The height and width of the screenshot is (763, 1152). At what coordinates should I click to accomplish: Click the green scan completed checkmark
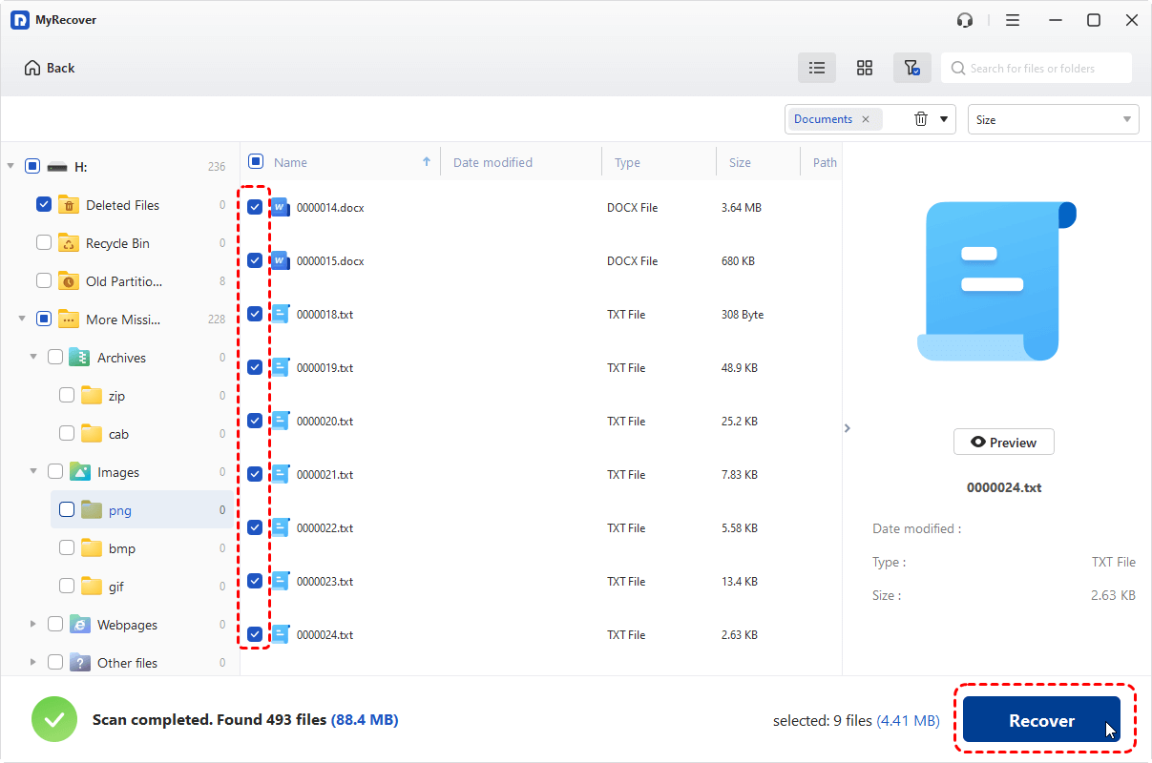coord(54,719)
